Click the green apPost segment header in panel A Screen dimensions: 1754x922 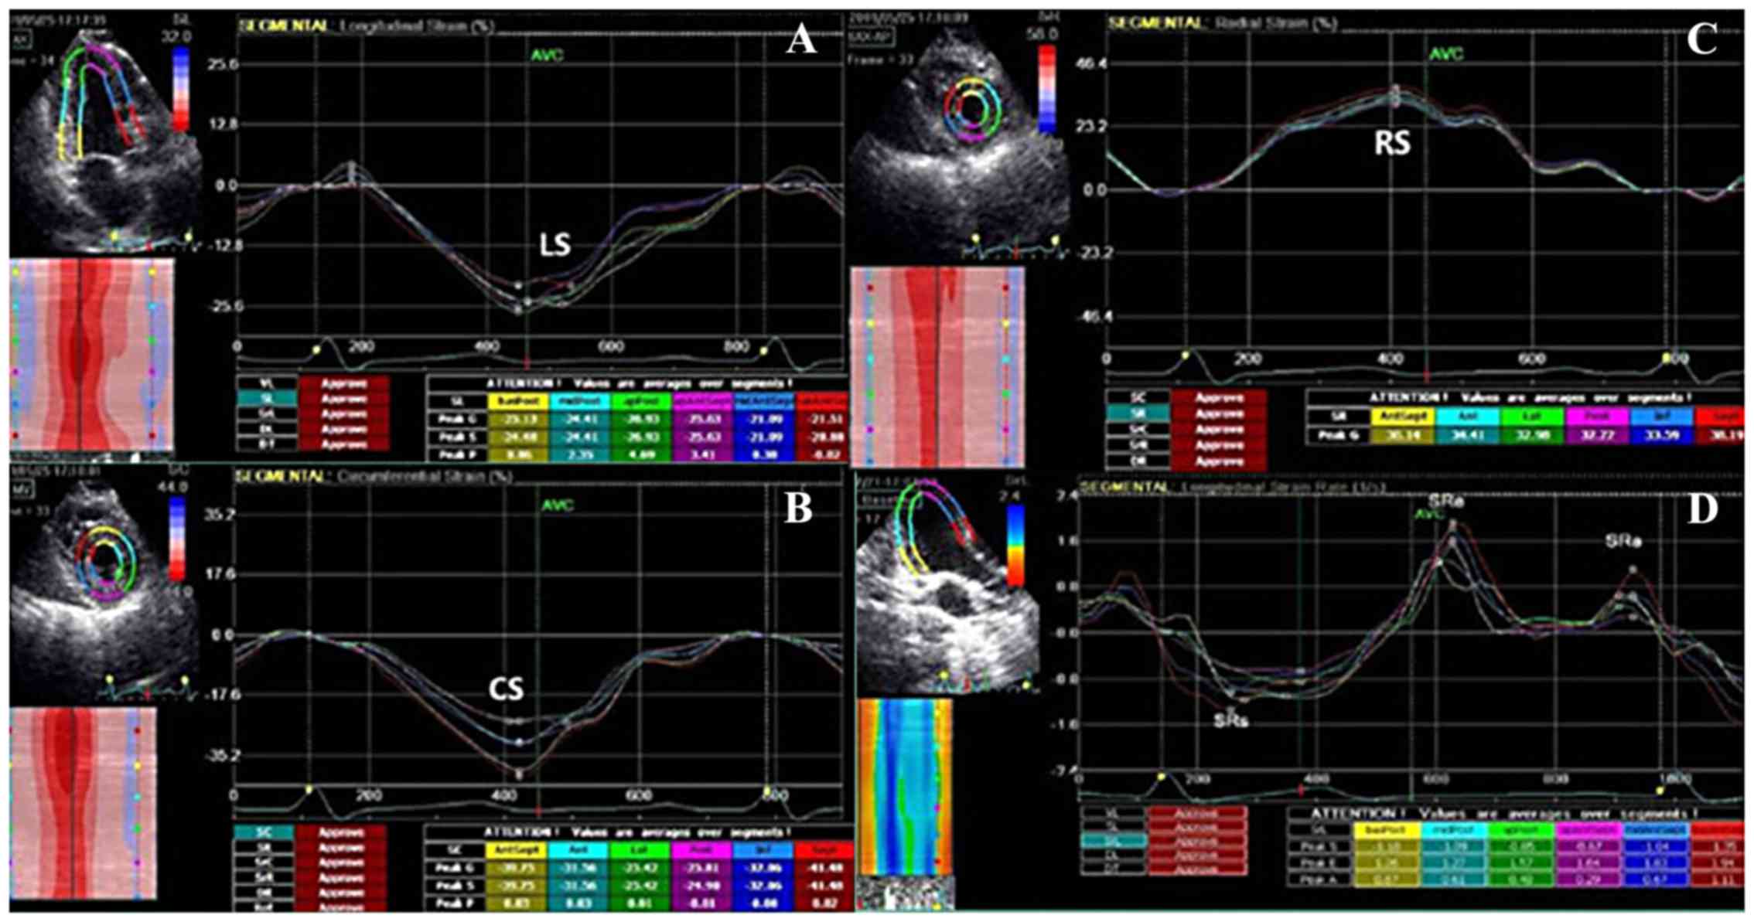click(x=640, y=402)
